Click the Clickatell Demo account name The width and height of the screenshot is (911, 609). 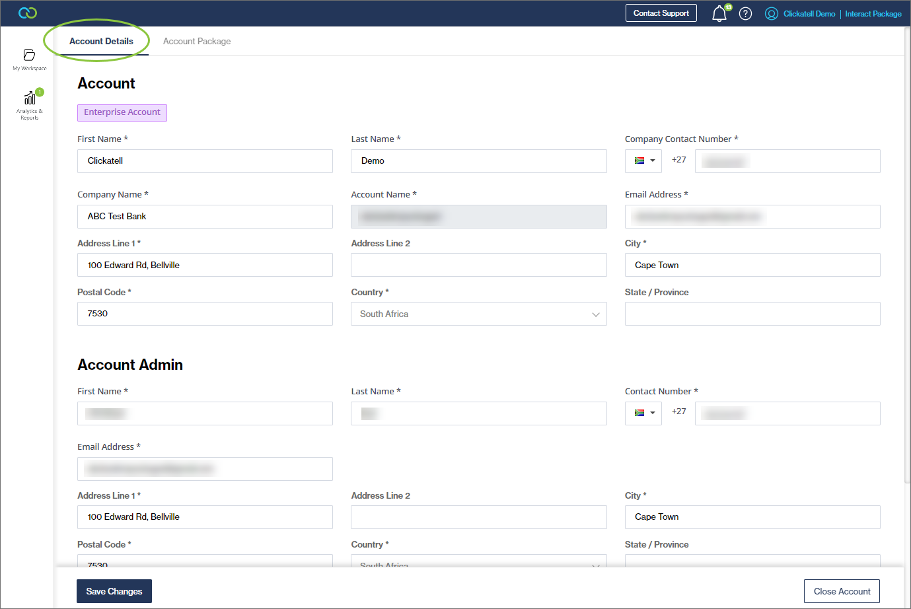click(x=809, y=14)
